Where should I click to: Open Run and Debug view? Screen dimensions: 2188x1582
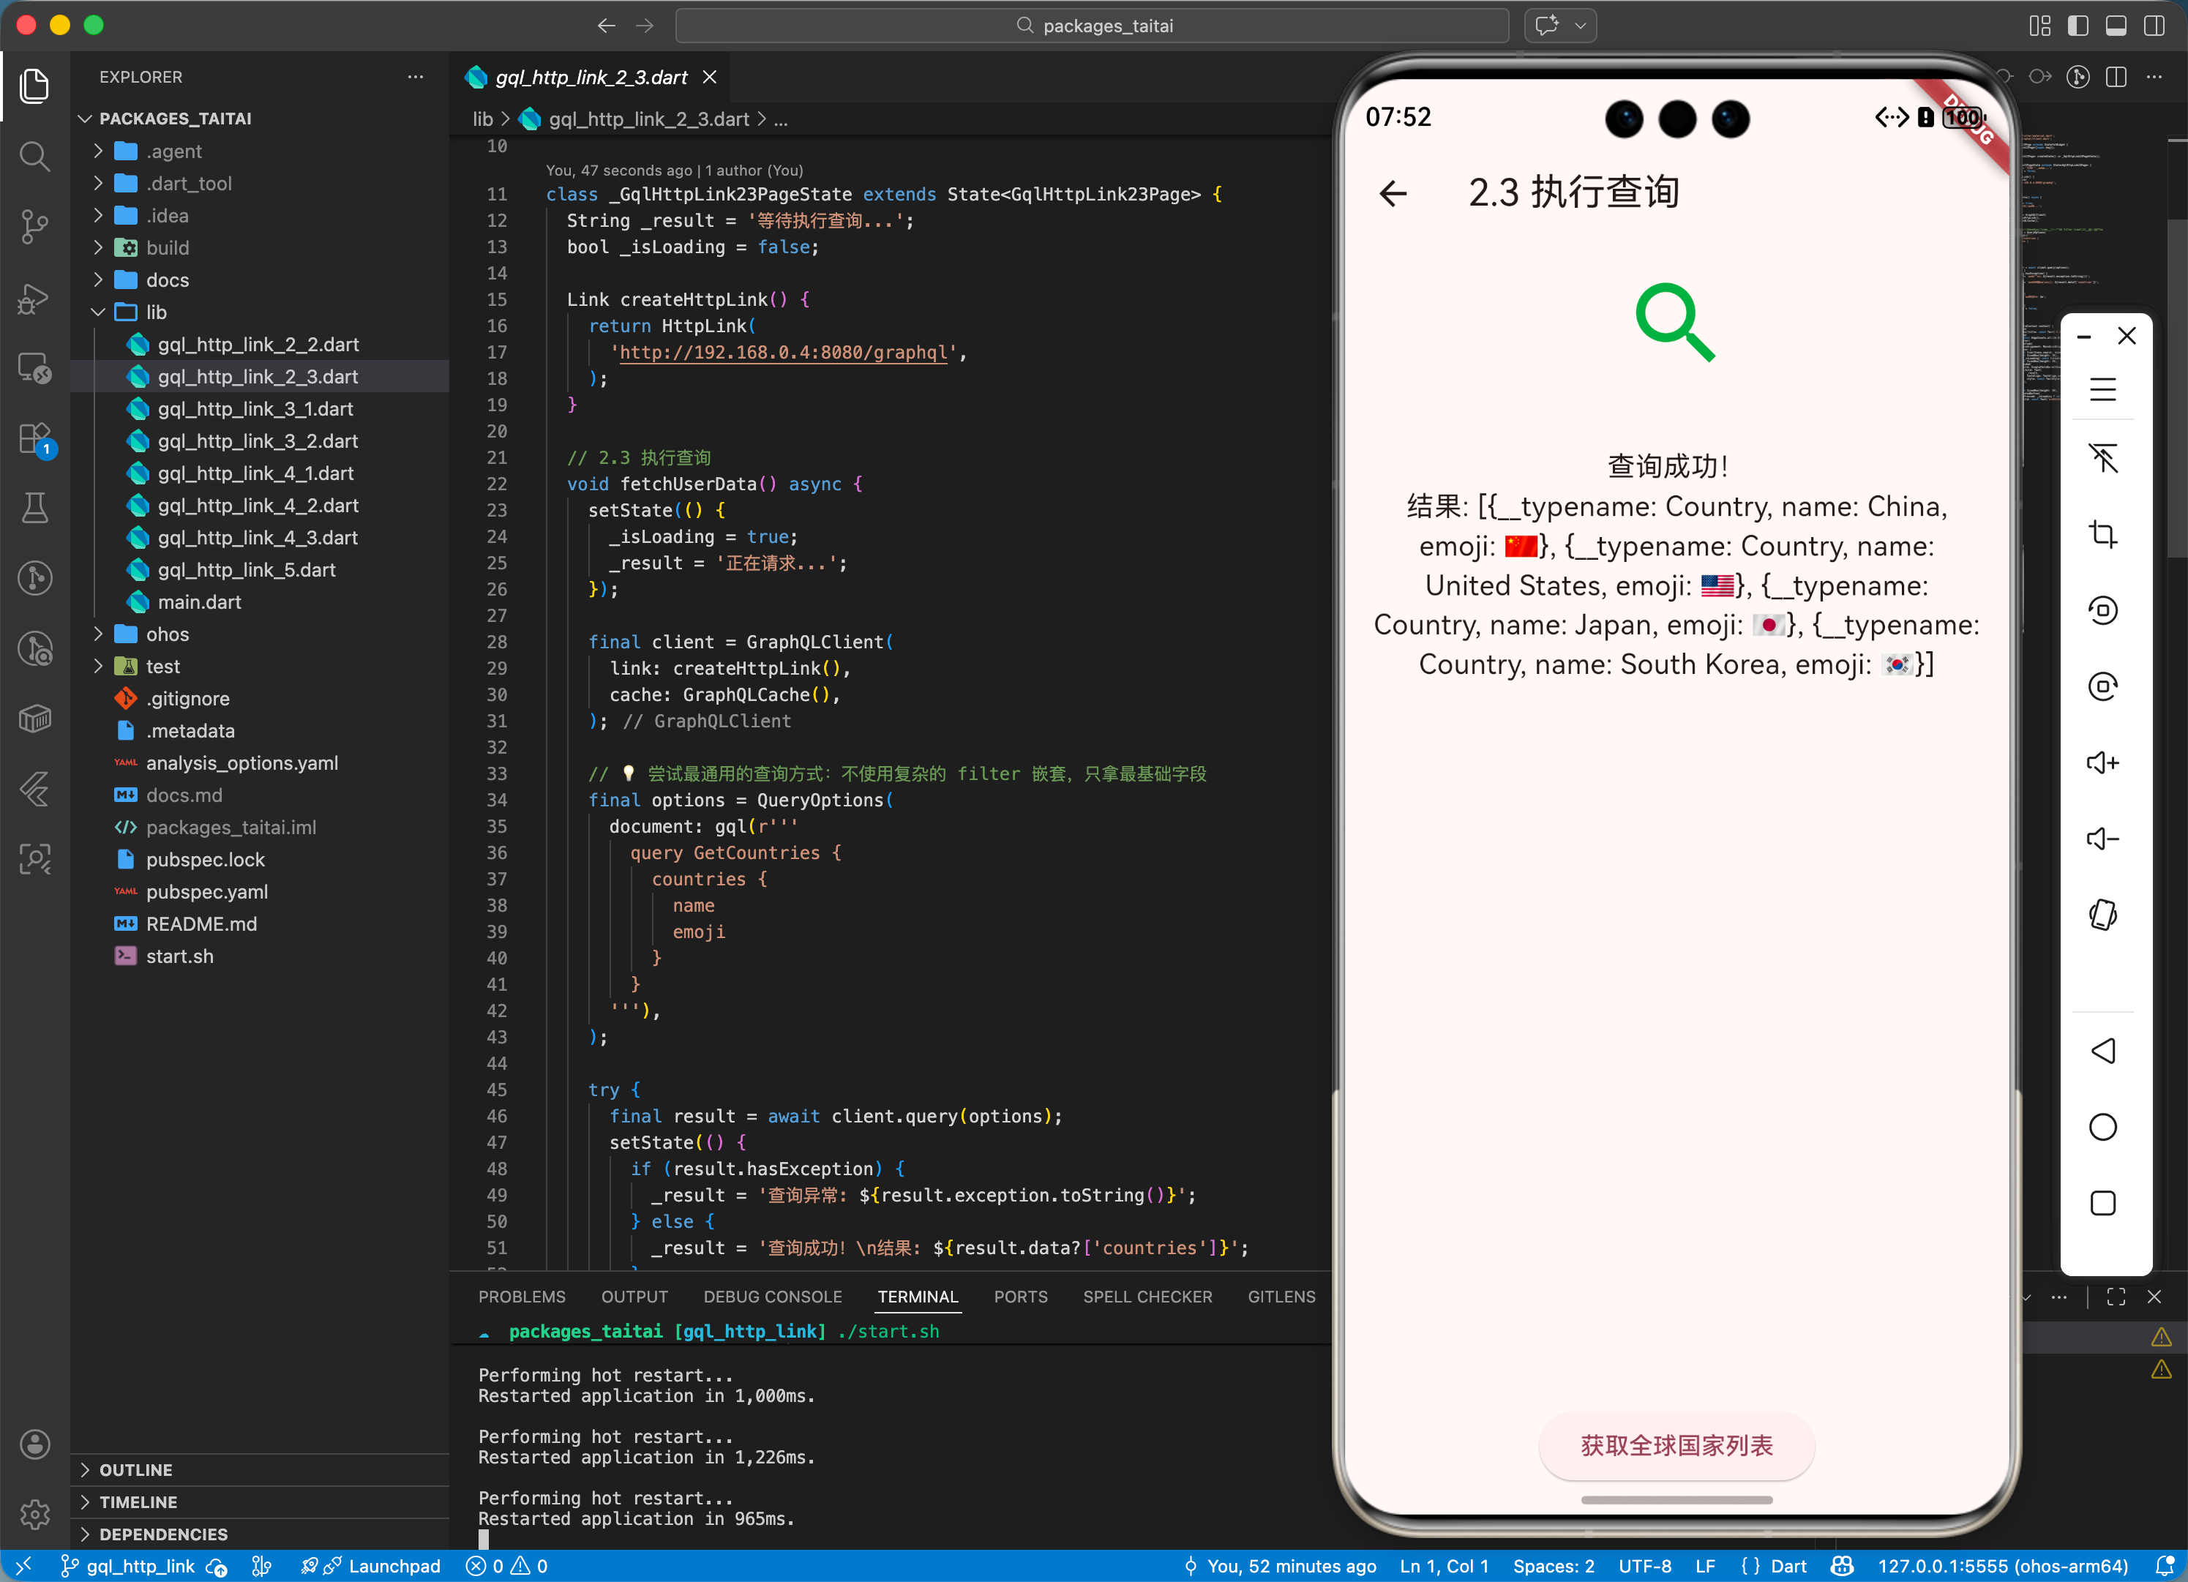[x=34, y=298]
